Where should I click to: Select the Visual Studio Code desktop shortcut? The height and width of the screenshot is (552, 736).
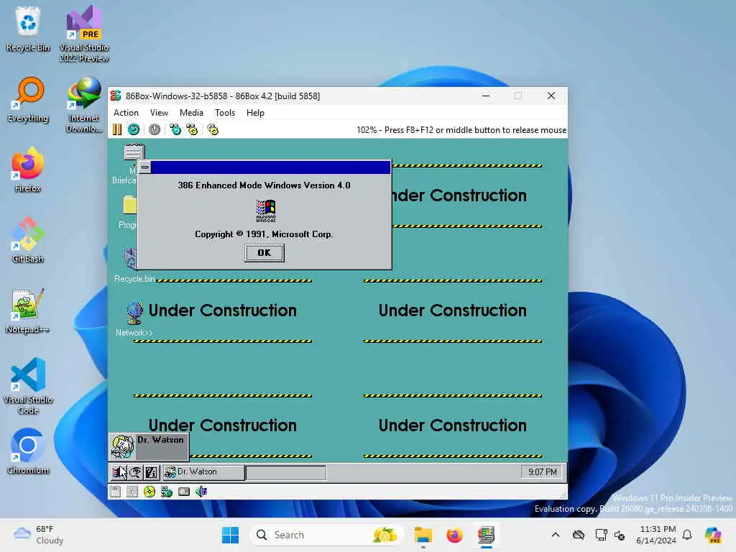click(28, 386)
